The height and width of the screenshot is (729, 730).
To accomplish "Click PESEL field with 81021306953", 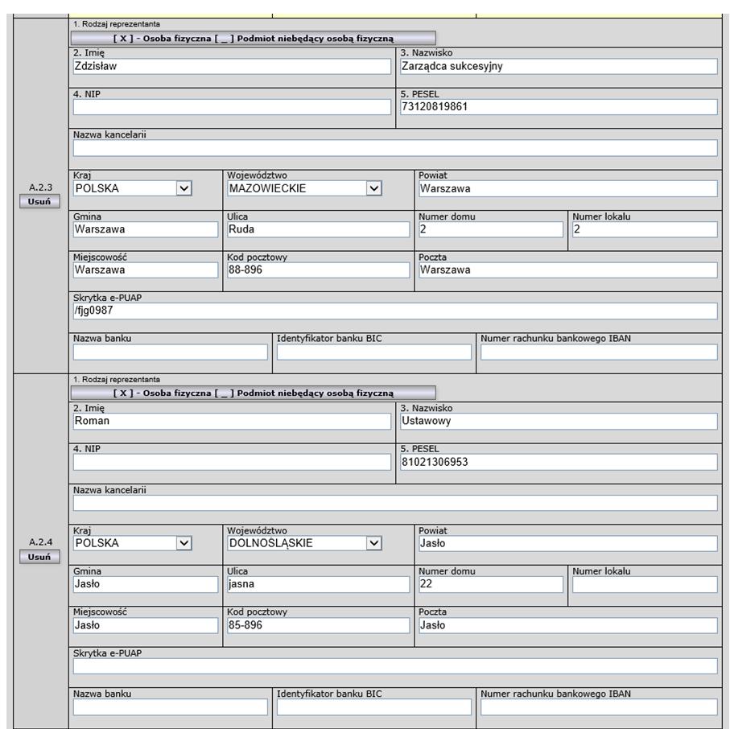I will pos(559,462).
